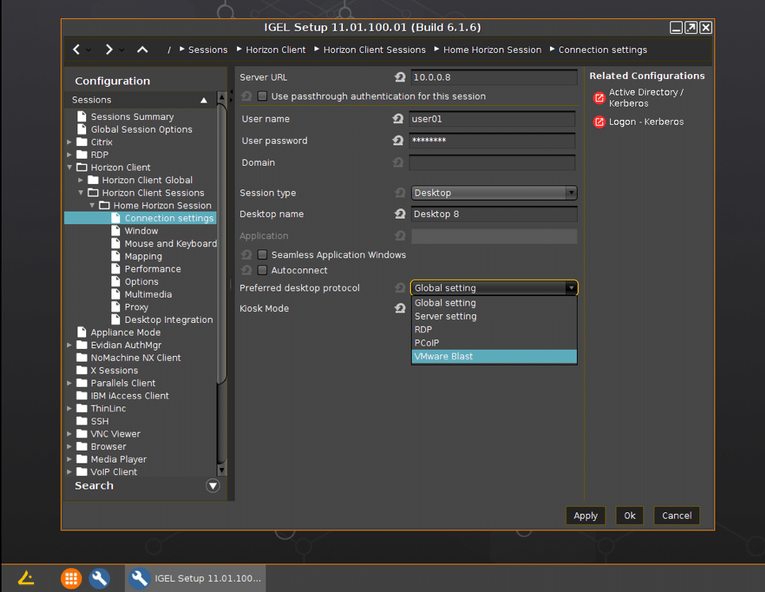Screen dimensions: 765x592
Task: Reset the Kiosk Mode value icon
Action: 400,308
